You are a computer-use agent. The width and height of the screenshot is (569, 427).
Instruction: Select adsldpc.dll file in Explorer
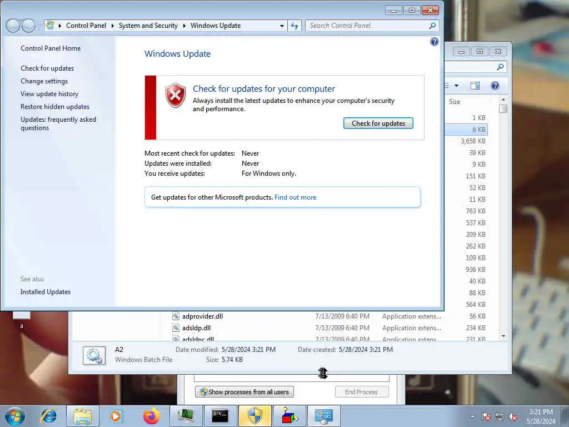point(198,339)
